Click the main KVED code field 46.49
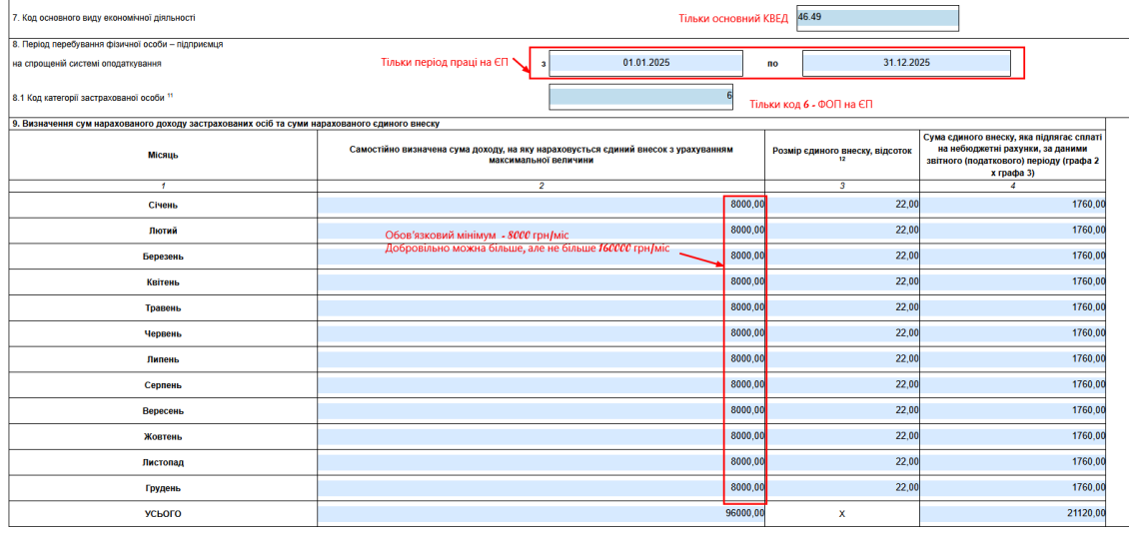Screen dimensions: 1130x533 [878, 18]
